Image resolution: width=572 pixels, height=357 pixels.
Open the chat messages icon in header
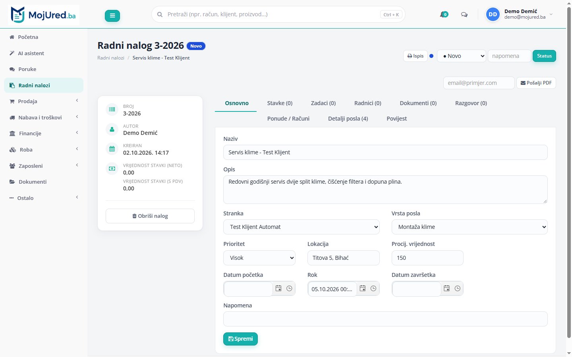pos(464,15)
